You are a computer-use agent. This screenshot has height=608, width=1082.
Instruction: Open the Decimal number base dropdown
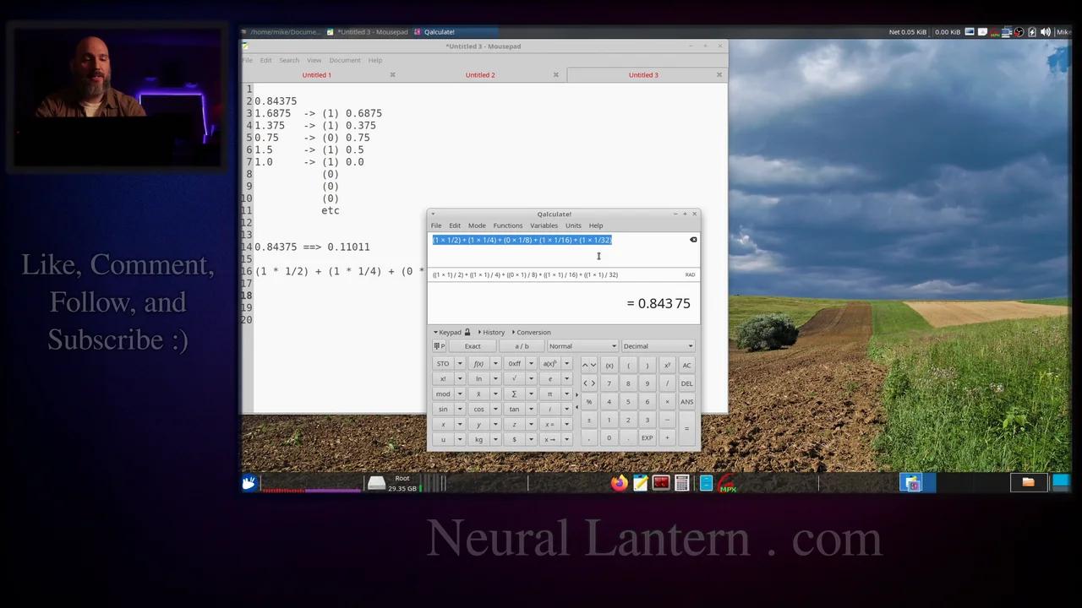coord(657,345)
